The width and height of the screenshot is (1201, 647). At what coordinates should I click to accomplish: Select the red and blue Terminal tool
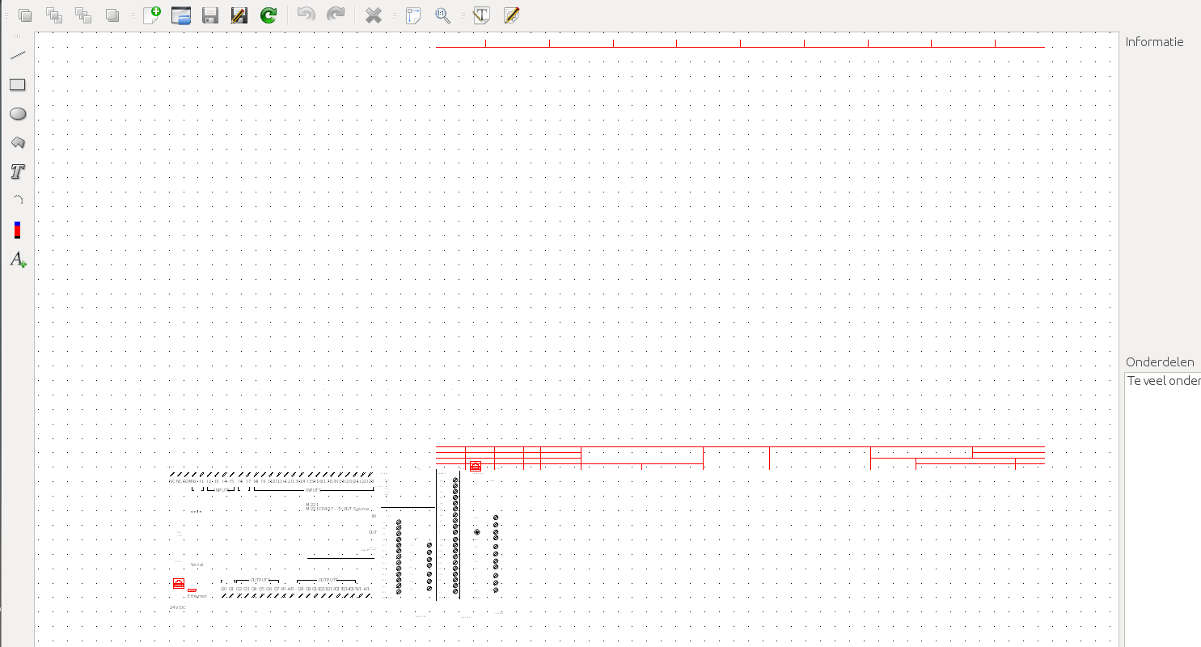[x=18, y=230]
